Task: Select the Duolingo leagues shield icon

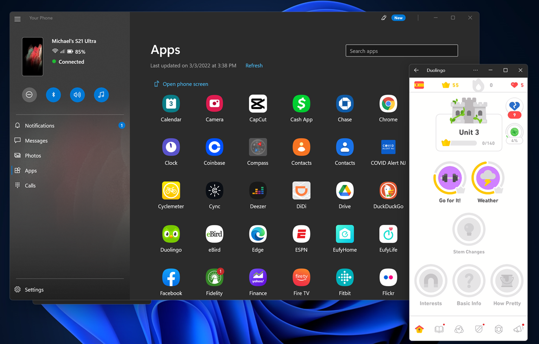Action: tap(479, 329)
